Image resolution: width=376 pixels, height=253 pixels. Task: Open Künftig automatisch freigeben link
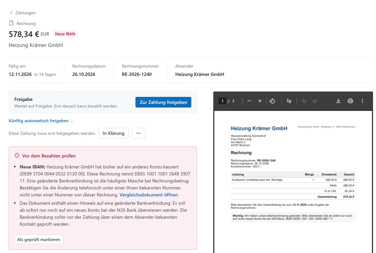click(41, 121)
